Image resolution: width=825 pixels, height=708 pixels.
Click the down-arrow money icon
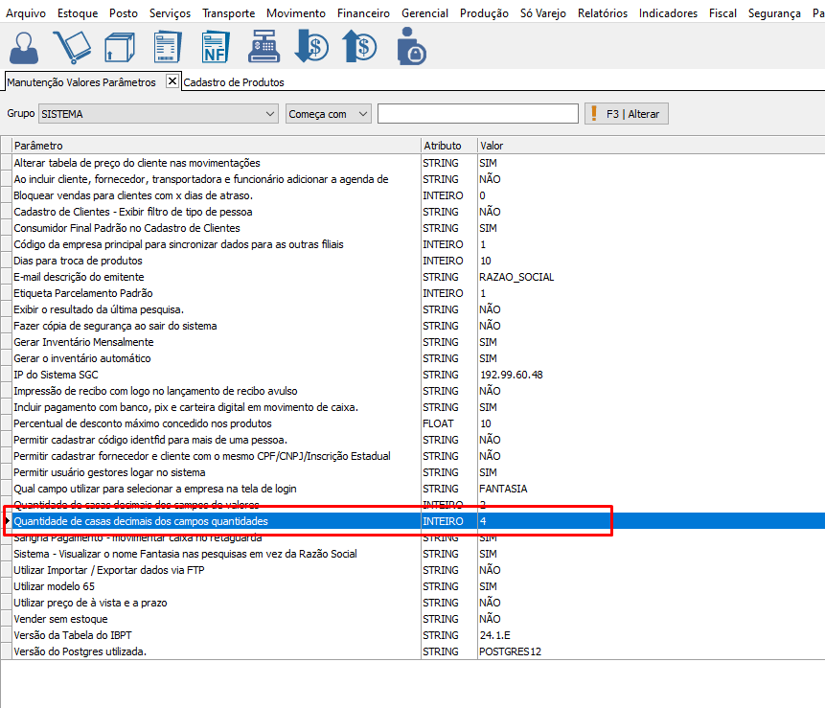pyautogui.click(x=310, y=47)
